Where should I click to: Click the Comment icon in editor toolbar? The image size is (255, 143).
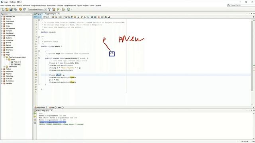coord(106,17)
